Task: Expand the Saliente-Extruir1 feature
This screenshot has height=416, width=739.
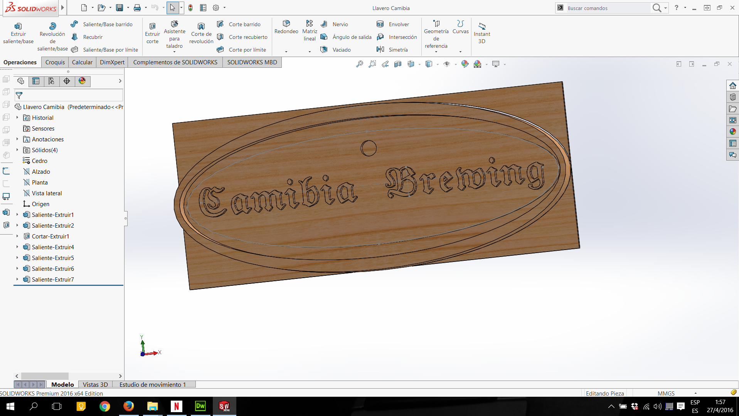Action: pyautogui.click(x=17, y=215)
